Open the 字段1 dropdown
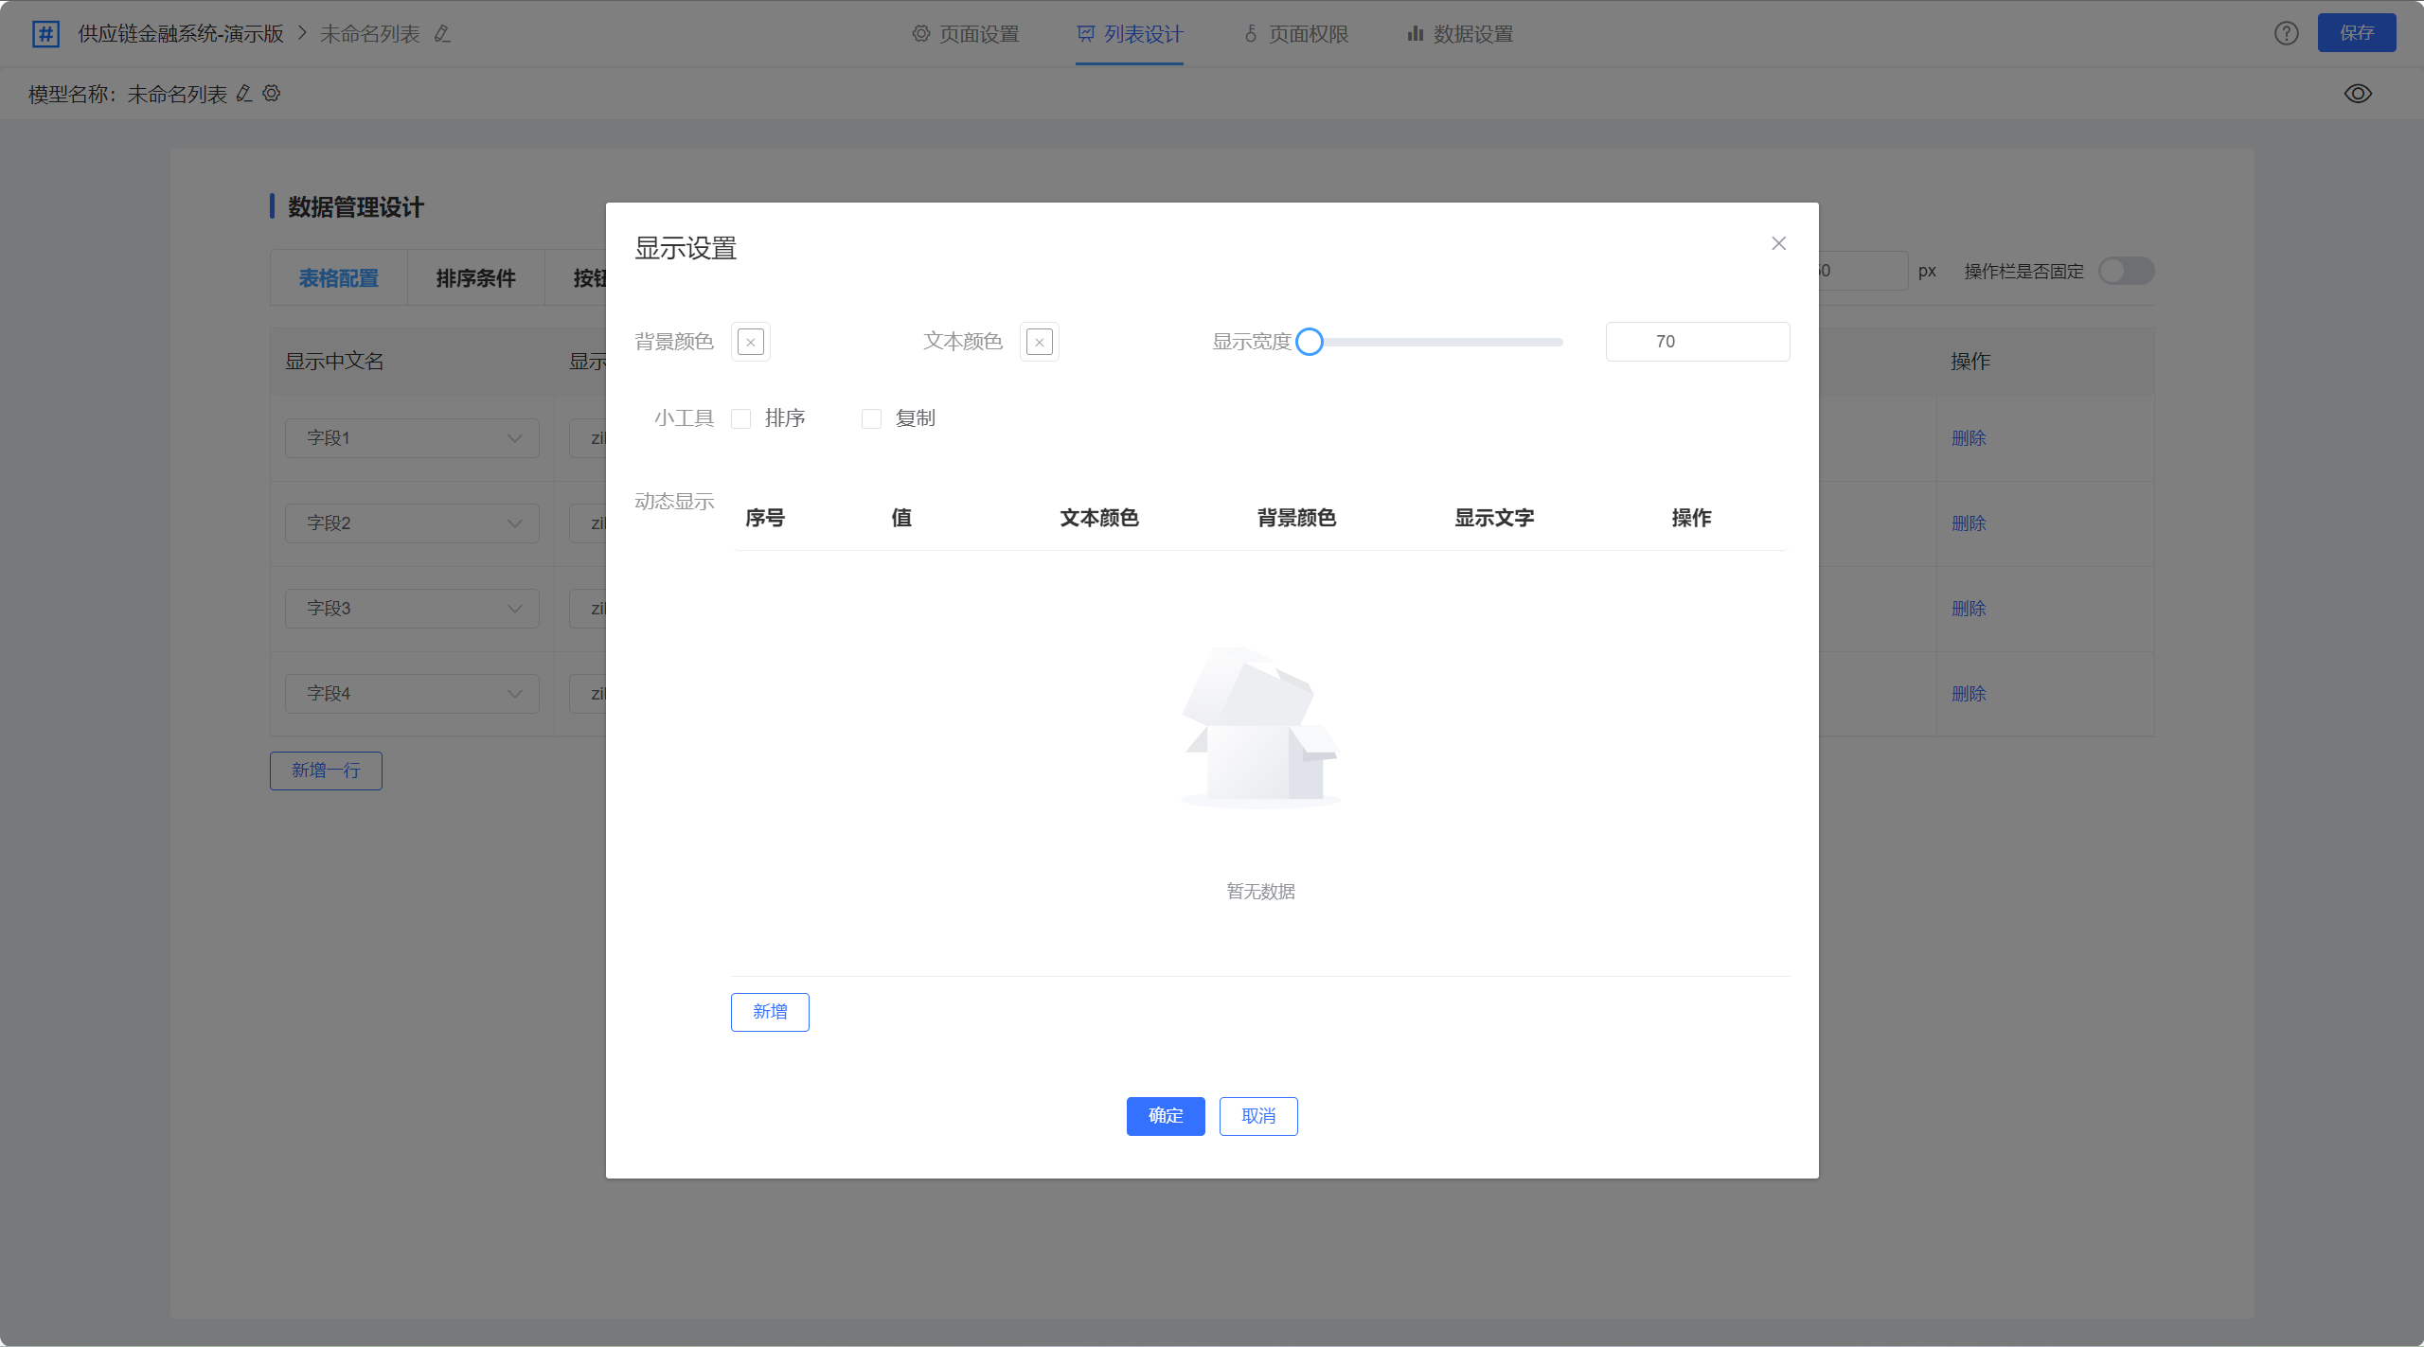Screen dimensions: 2424x1347 (x=411, y=437)
